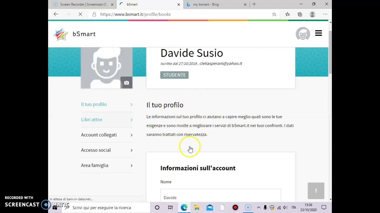Close the my bsmart - Bing tab
The width and height of the screenshot is (380, 213).
(x=245, y=4)
